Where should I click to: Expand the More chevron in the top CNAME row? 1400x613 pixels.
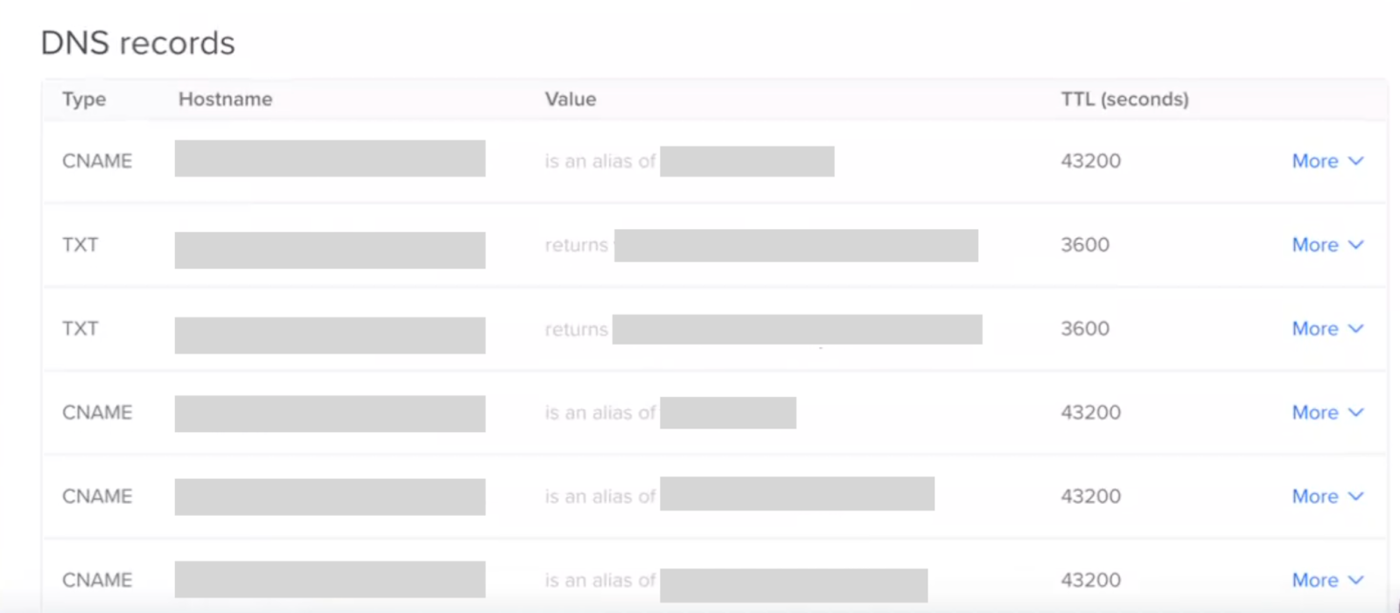(x=1327, y=161)
